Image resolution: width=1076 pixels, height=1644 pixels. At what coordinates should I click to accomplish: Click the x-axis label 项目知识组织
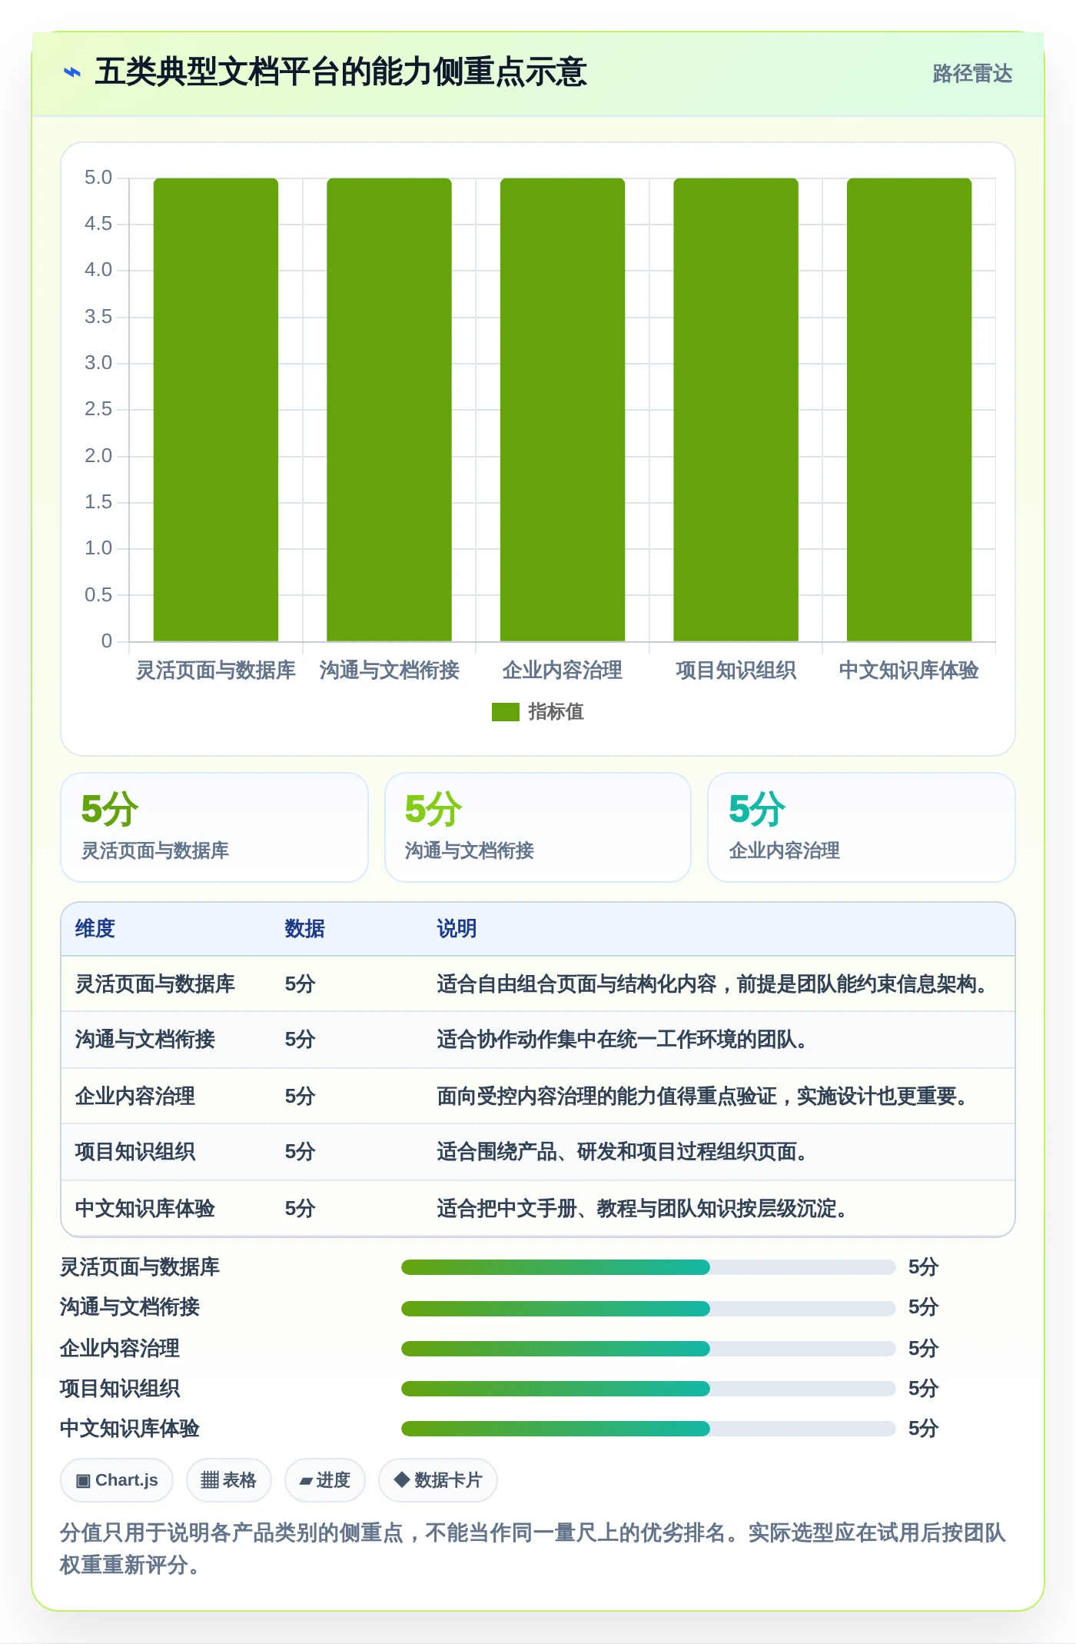pos(736,671)
